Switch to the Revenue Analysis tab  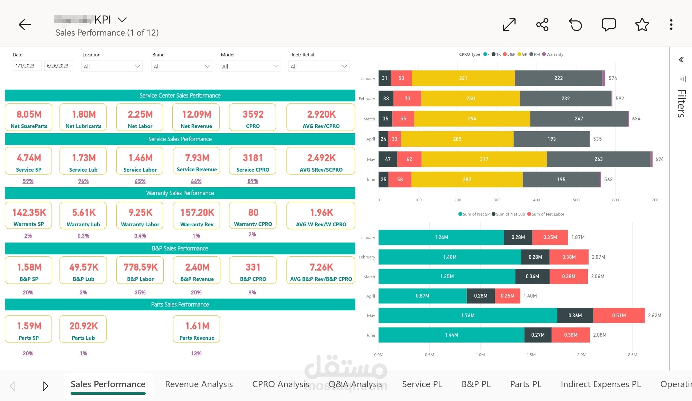coord(199,384)
